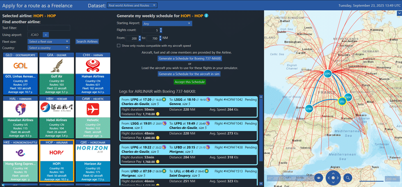
Task: Increase the Flights count with up arrow
Action: click(161, 29)
